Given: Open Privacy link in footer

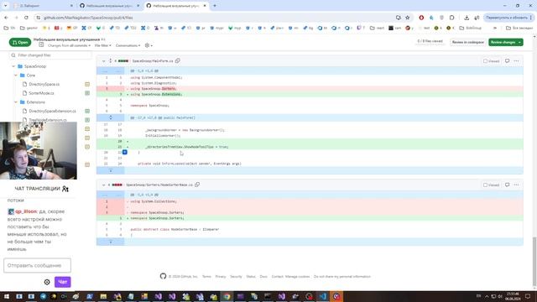Looking at the screenshot, I should tap(221, 276).
